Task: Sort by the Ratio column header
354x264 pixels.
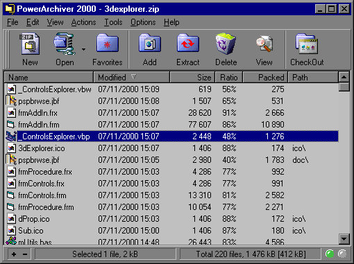Action: 229,78
